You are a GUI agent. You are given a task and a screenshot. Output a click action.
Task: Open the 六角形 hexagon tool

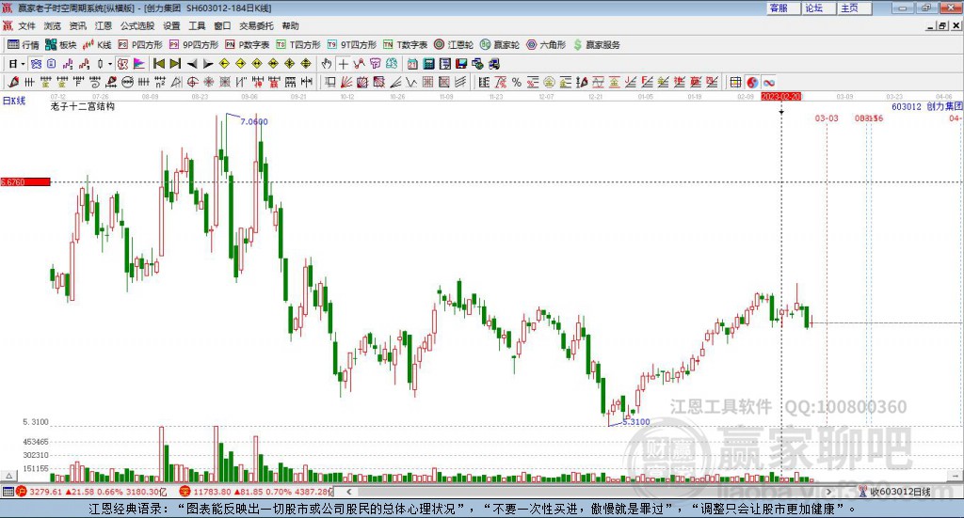pyautogui.click(x=546, y=45)
